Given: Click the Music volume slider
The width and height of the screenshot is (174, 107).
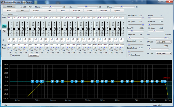Looking at the screenshot, I should click(x=52, y=7).
